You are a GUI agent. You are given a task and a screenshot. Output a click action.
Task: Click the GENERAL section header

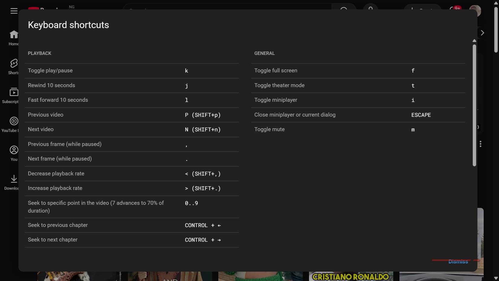point(264,53)
